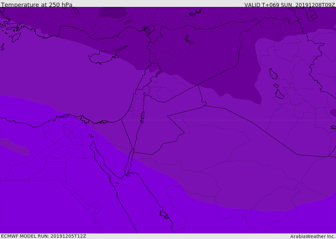
Task: Click the 'ECMWF MODEL RUN: 20191205T12Z' label
Action: (44, 236)
